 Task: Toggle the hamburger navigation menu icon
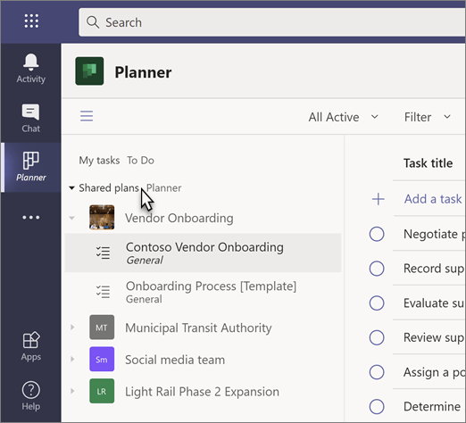tap(87, 116)
